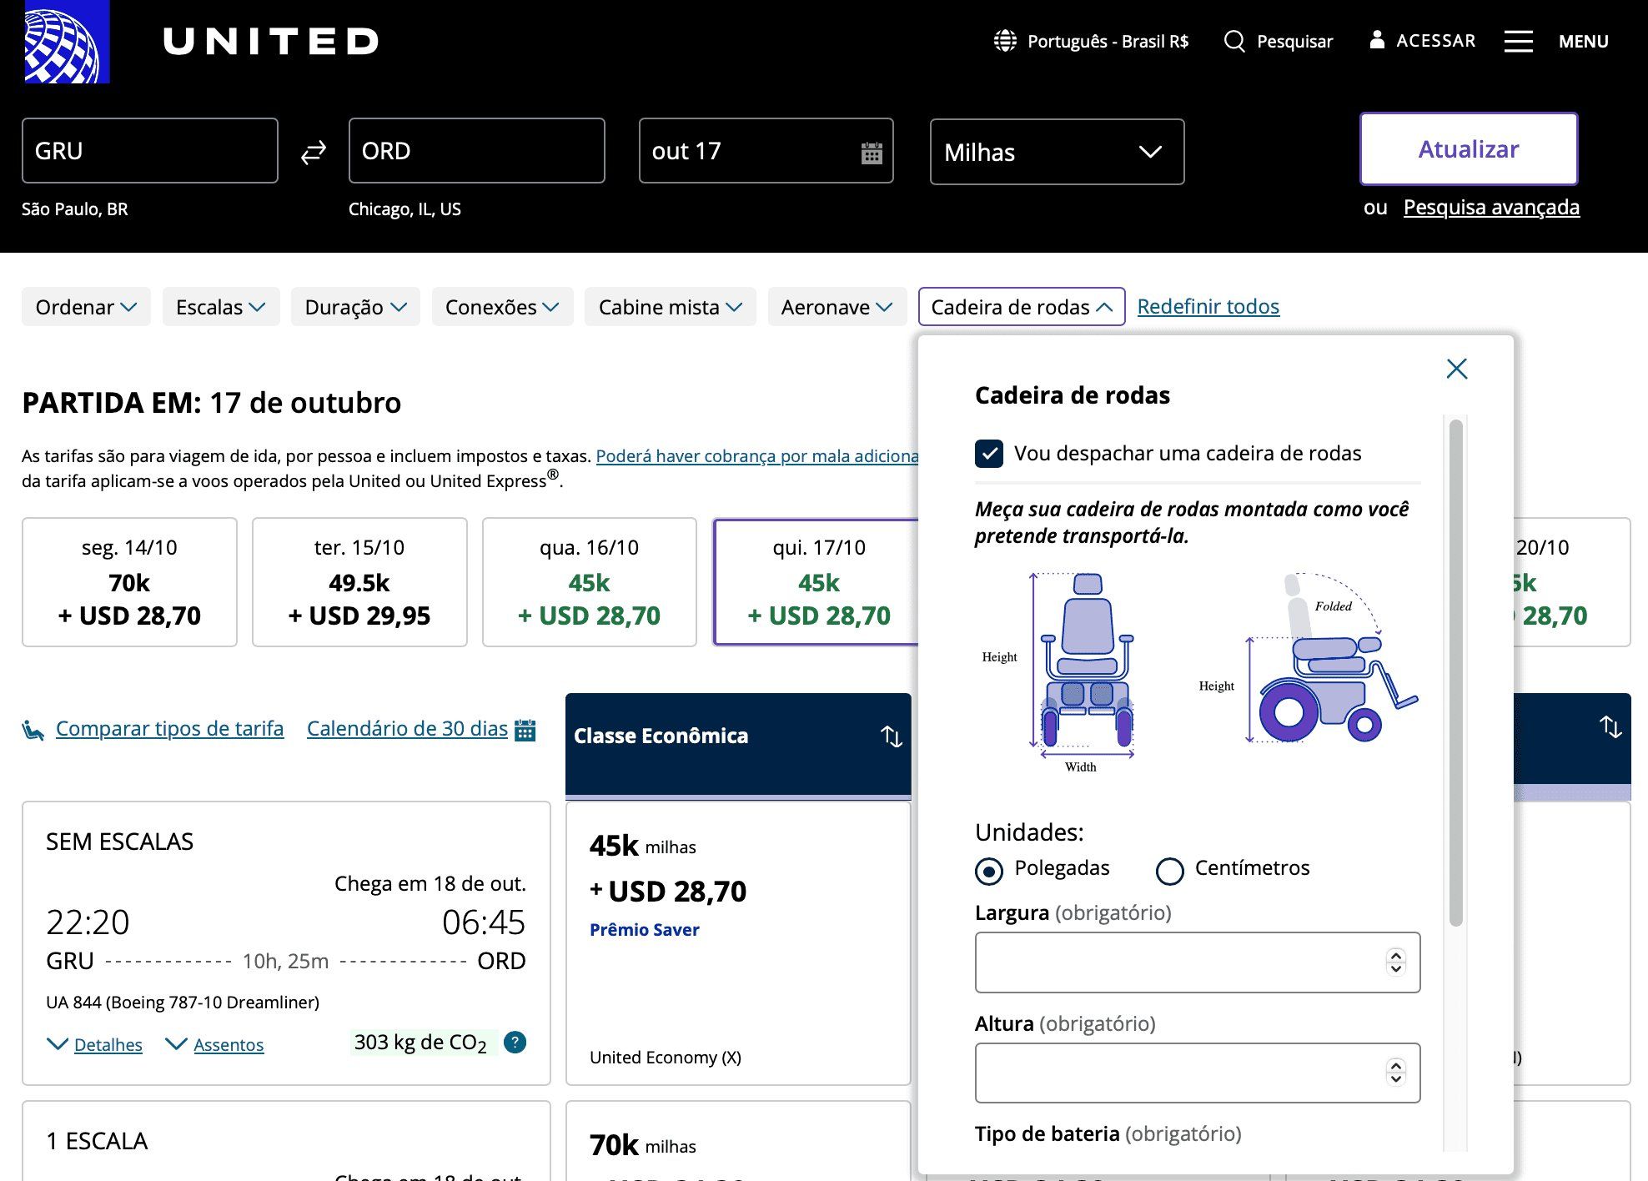Image resolution: width=1648 pixels, height=1181 pixels.
Task: Open the Duração filter dropdown
Action: (355, 307)
